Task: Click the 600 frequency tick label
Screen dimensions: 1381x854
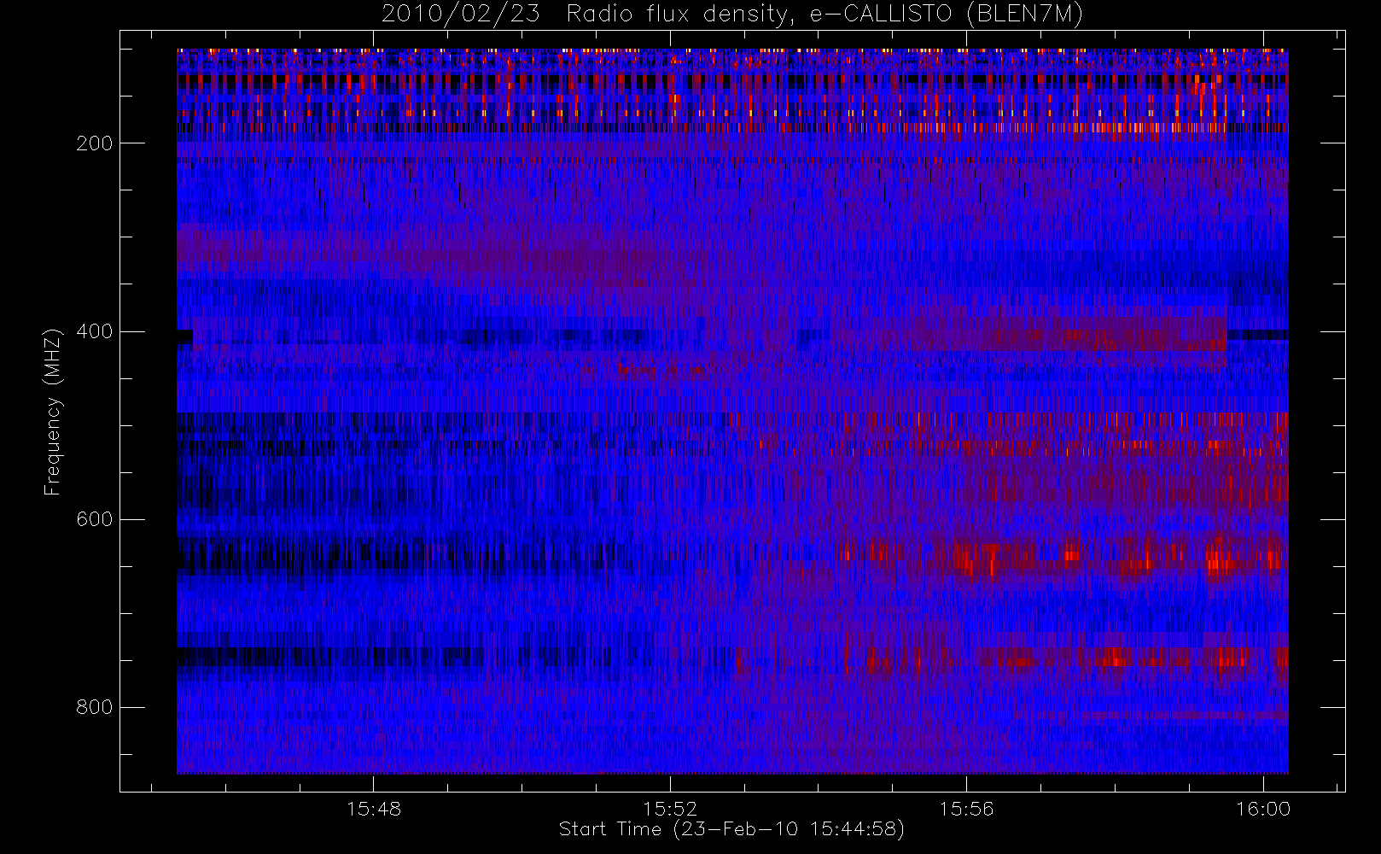Action: (x=94, y=519)
